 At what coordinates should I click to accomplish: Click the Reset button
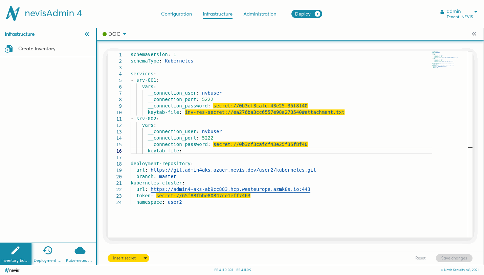tap(420, 258)
